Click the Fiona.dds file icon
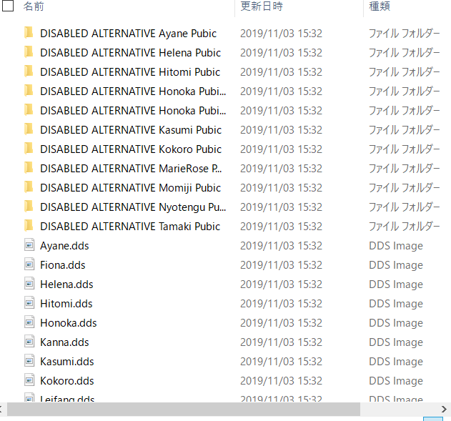The image size is (451, 421). coord(29,264)
